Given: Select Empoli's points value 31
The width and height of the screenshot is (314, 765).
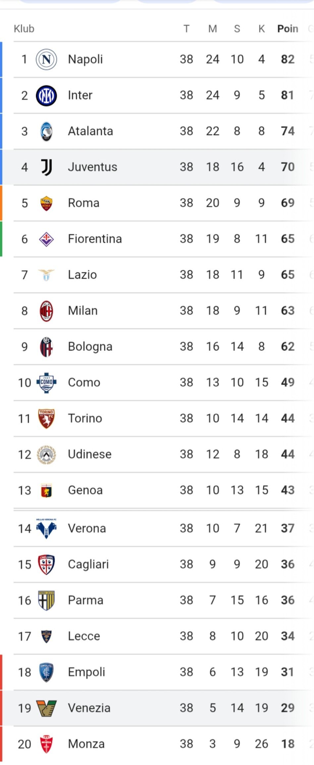Looking at the screenshot, I should coord(288,672).
